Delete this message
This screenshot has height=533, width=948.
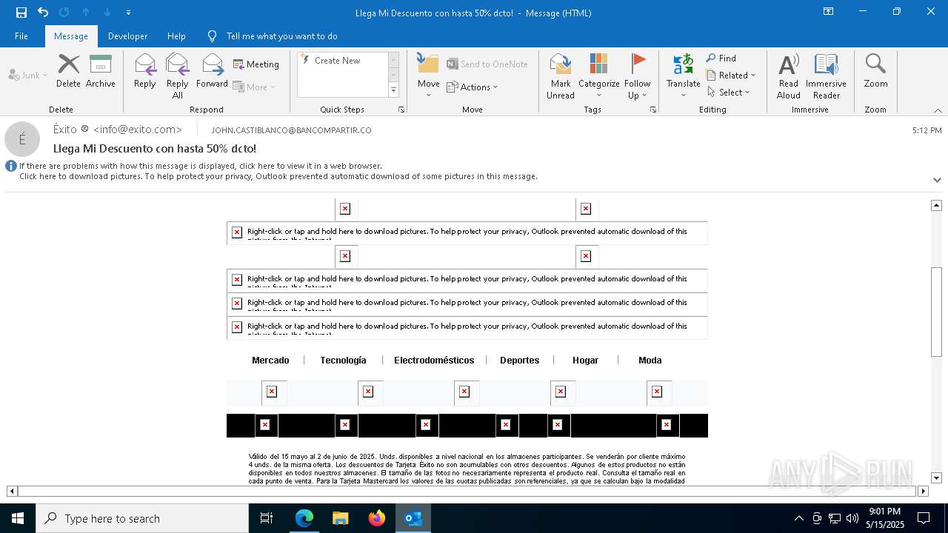68,71
